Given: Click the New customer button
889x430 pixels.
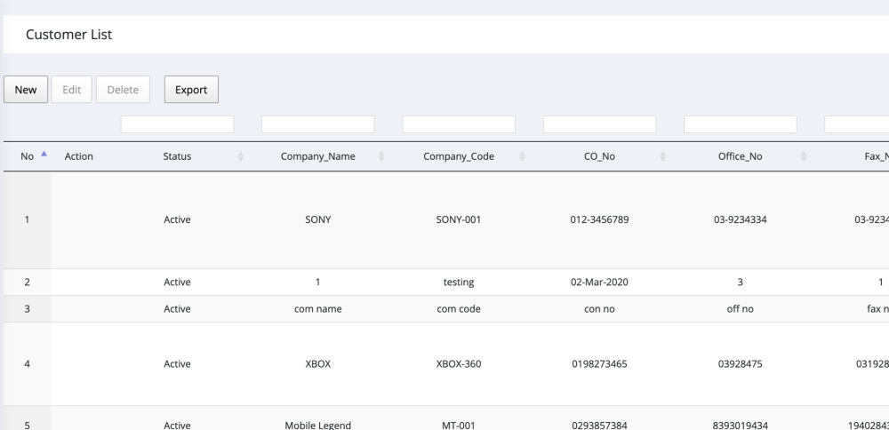Looking at the screenshot, I should (x=26, y=90).
